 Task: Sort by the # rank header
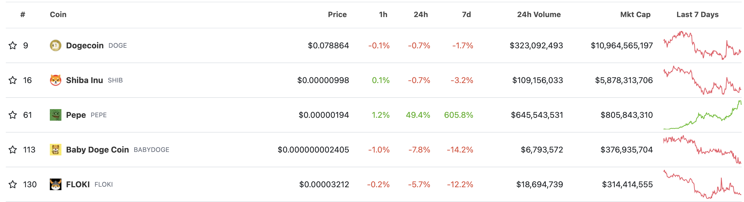point(23,14)
